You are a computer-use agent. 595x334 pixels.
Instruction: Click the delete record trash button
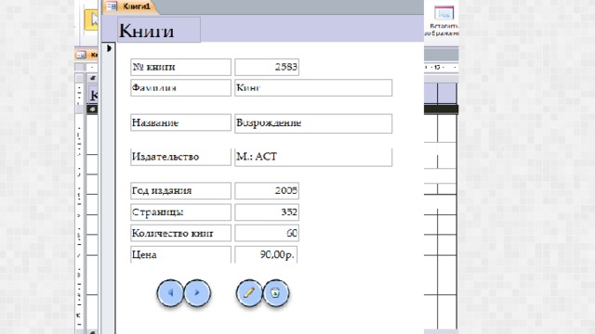click(x=276, y=293)
